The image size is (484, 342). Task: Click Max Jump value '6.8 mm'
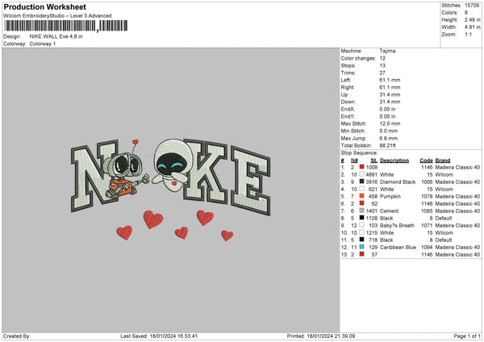point(389,138)
